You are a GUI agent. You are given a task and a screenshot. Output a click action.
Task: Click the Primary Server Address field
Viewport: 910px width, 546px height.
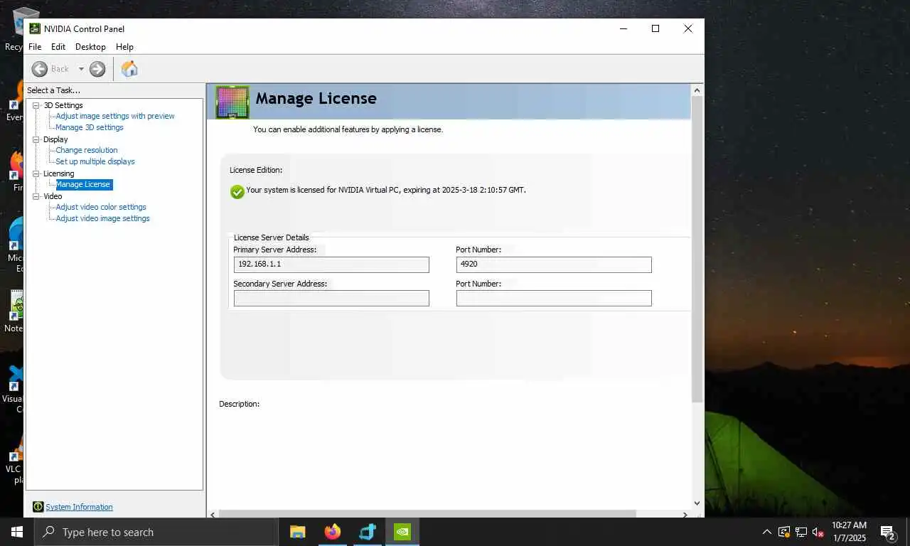(331, 264)
